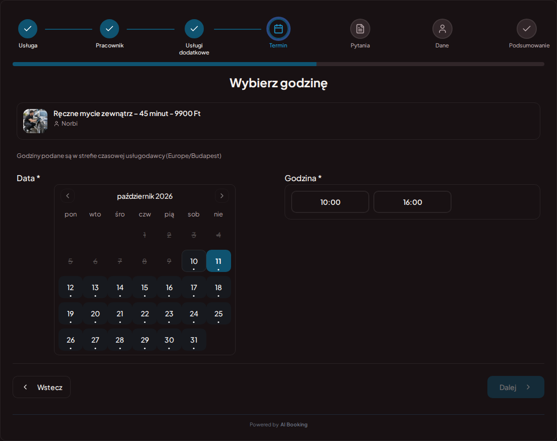The image size is (557, 441).
Task: Open the AI Booking link
Action: (x=294, y=425)
